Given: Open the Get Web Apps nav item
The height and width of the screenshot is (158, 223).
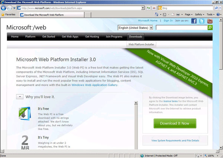Looking at the screenshot, I should [x=70, y=37].
